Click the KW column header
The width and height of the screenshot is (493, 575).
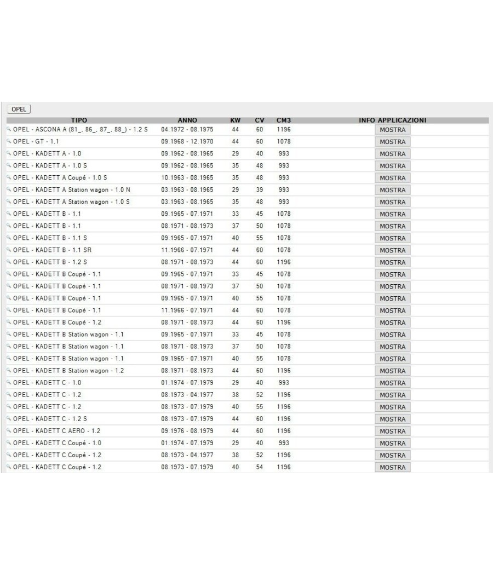(235, 120)
